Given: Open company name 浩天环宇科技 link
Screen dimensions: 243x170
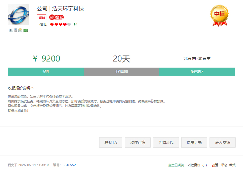Looking at the screenshot, I should coord(68,8).
